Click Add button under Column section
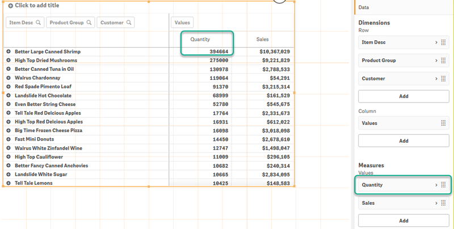This screenshot has width=454, height=229. pos(403,141)
